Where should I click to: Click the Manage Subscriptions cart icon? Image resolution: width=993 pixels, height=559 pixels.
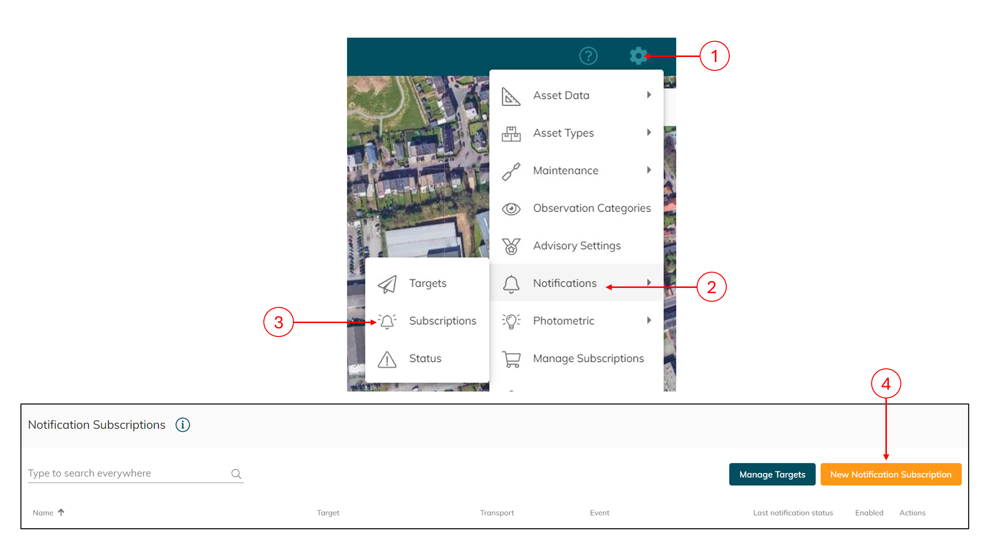(511, 359)
